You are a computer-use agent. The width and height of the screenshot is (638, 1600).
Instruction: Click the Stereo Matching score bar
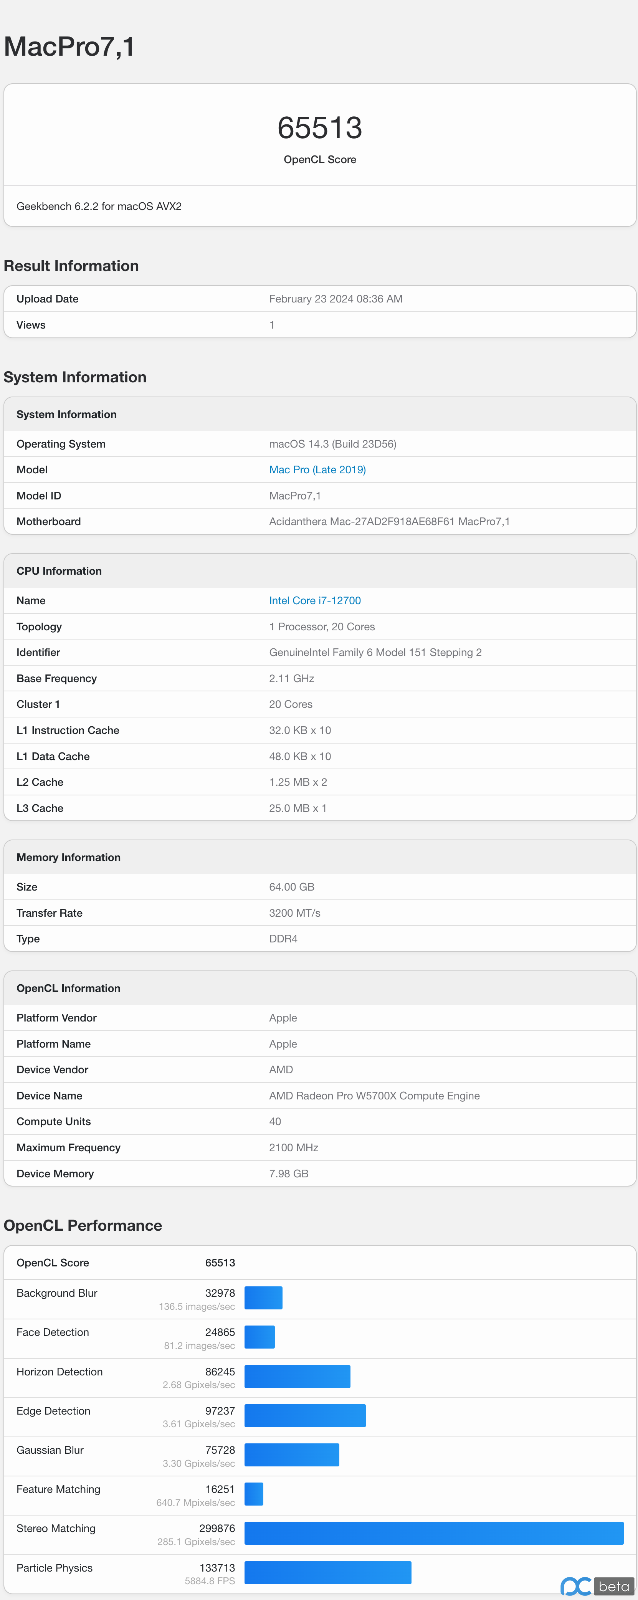coord(434,1533)
